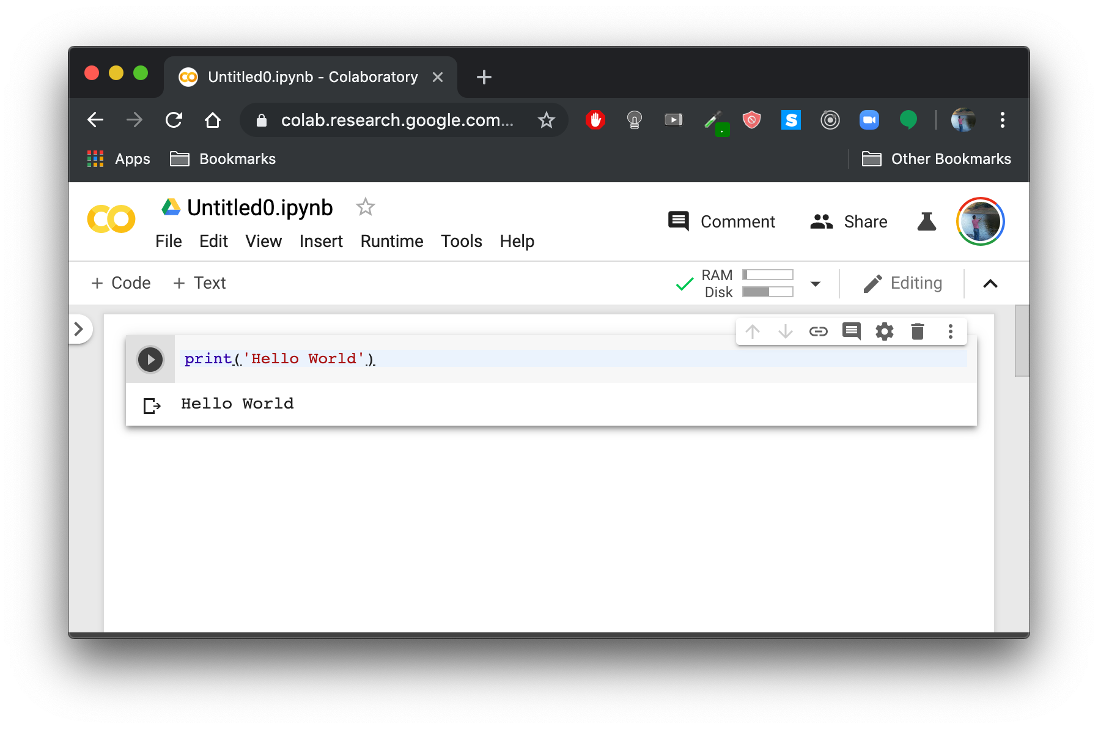Image resolution: width=1098 pixels, height=729 pixels.
Task: Open the Insert menu
Action: click(321, 242)
